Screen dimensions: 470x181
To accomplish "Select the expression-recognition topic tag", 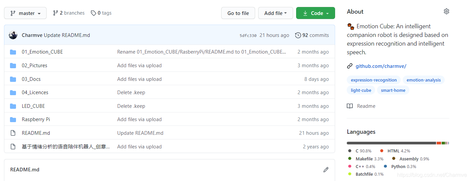I will click(374, 80).
